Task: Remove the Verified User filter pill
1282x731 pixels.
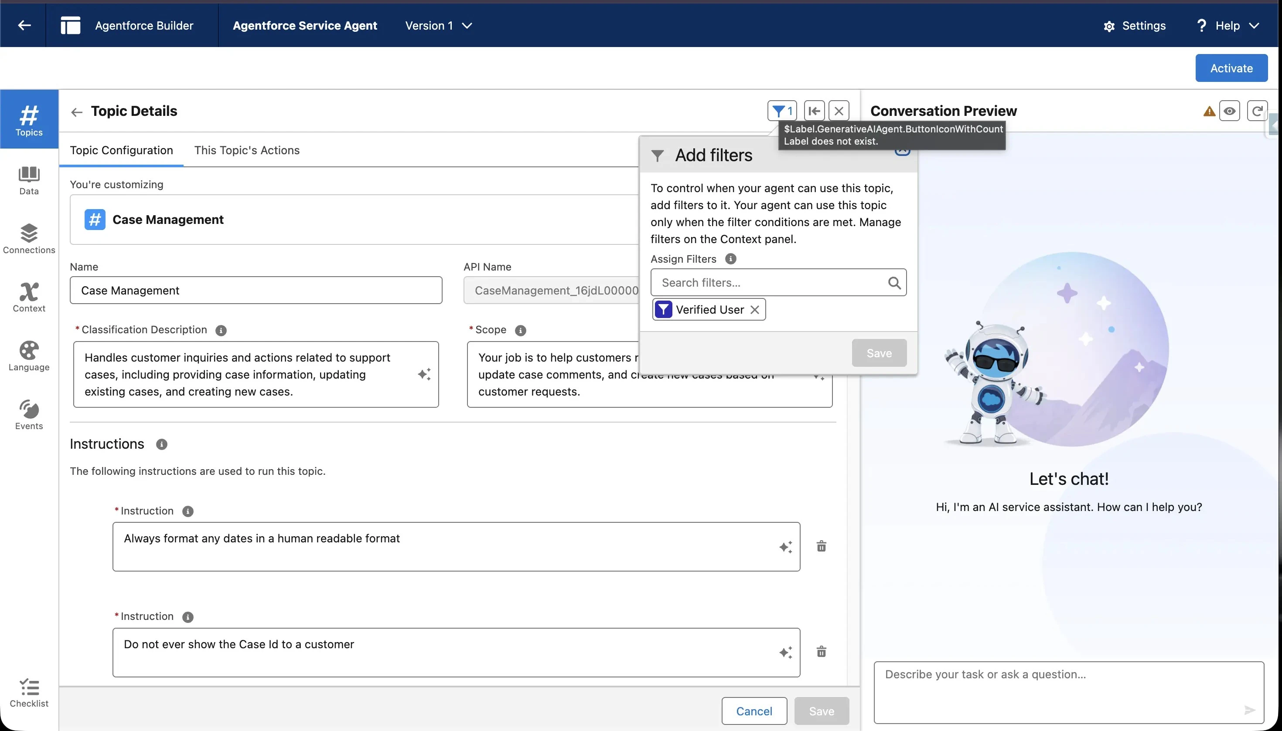Action: pos(754,310)
